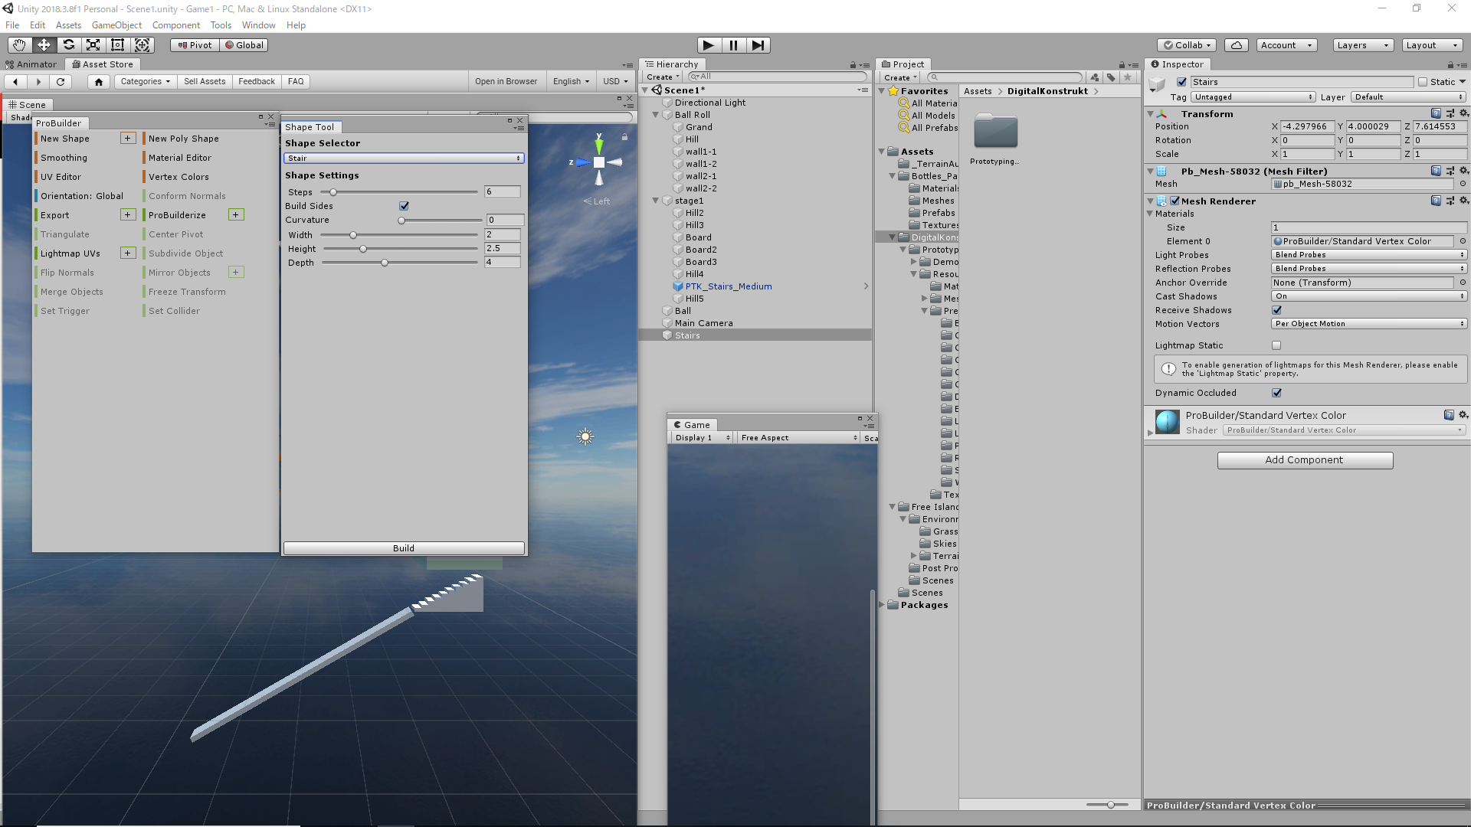
Task: Collapse the stage1 hierarchy item
Action: pyautogui.click(x=656, y=201)
